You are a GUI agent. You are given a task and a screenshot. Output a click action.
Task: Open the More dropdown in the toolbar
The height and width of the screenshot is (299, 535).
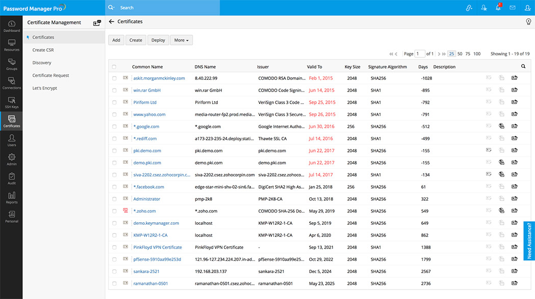click(x=181, y=40)
